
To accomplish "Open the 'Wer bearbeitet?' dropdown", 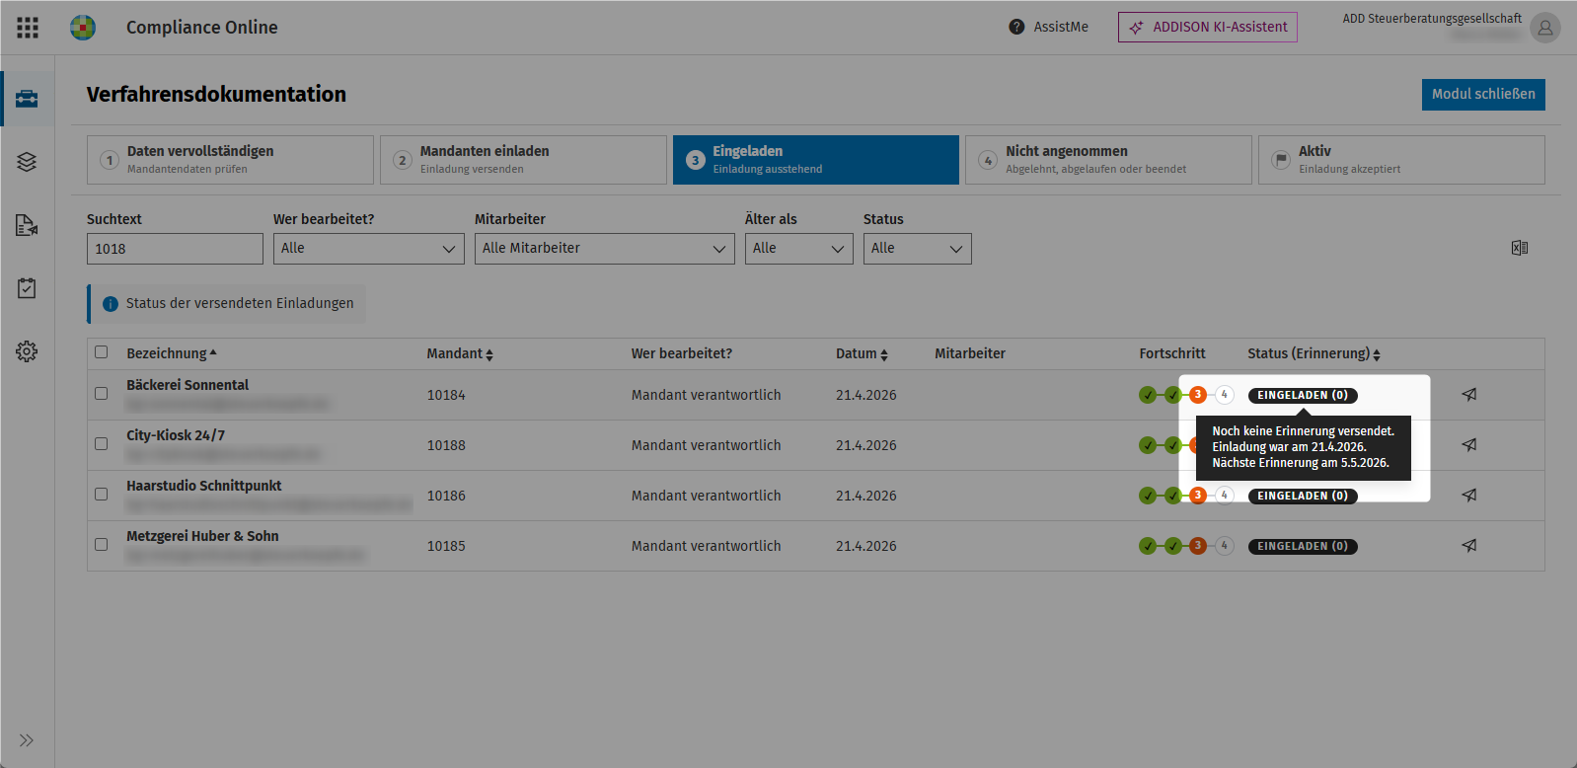I will click(x=369, y=249).
